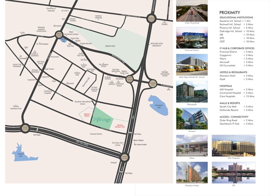Screen dimensions: 270x196
Task: Click the MALLS & RESORTS heading
Action: click(x=230, y=103)
